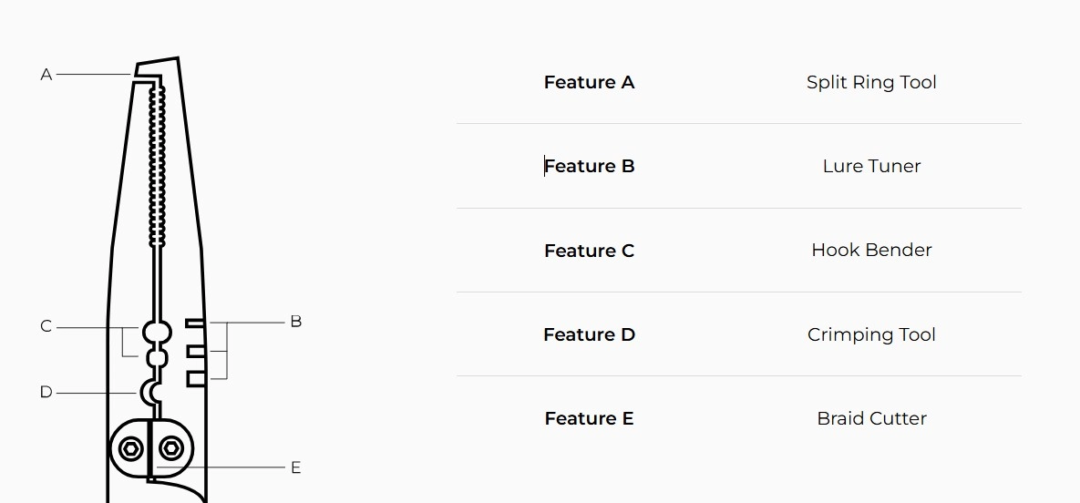This screenshot has height=503, width=1080.
Task: Click the serrated jaw section of the pliers
Action: pyautogui.click(x=159, y=164)
